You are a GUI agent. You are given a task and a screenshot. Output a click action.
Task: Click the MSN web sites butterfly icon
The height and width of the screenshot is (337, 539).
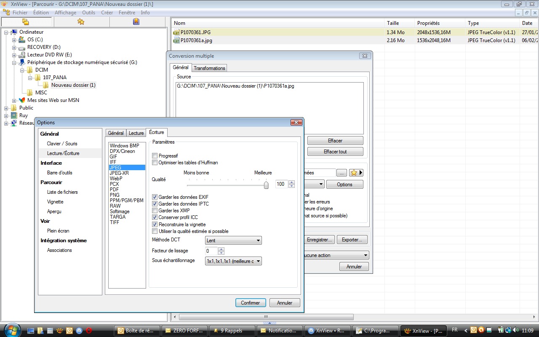[x=22, y=100]
